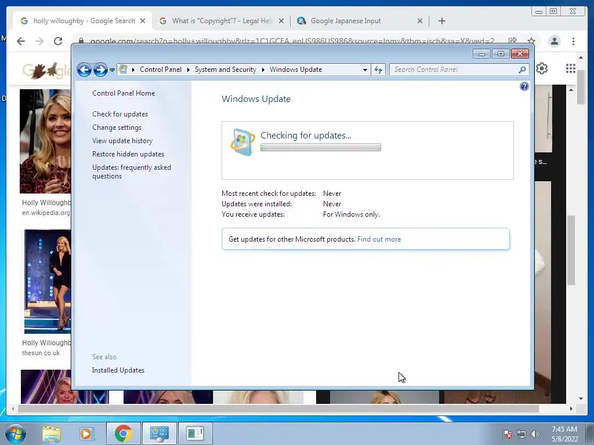Open View update history
This screenshot has height=445, width=594.
click(x=122, y=141)
